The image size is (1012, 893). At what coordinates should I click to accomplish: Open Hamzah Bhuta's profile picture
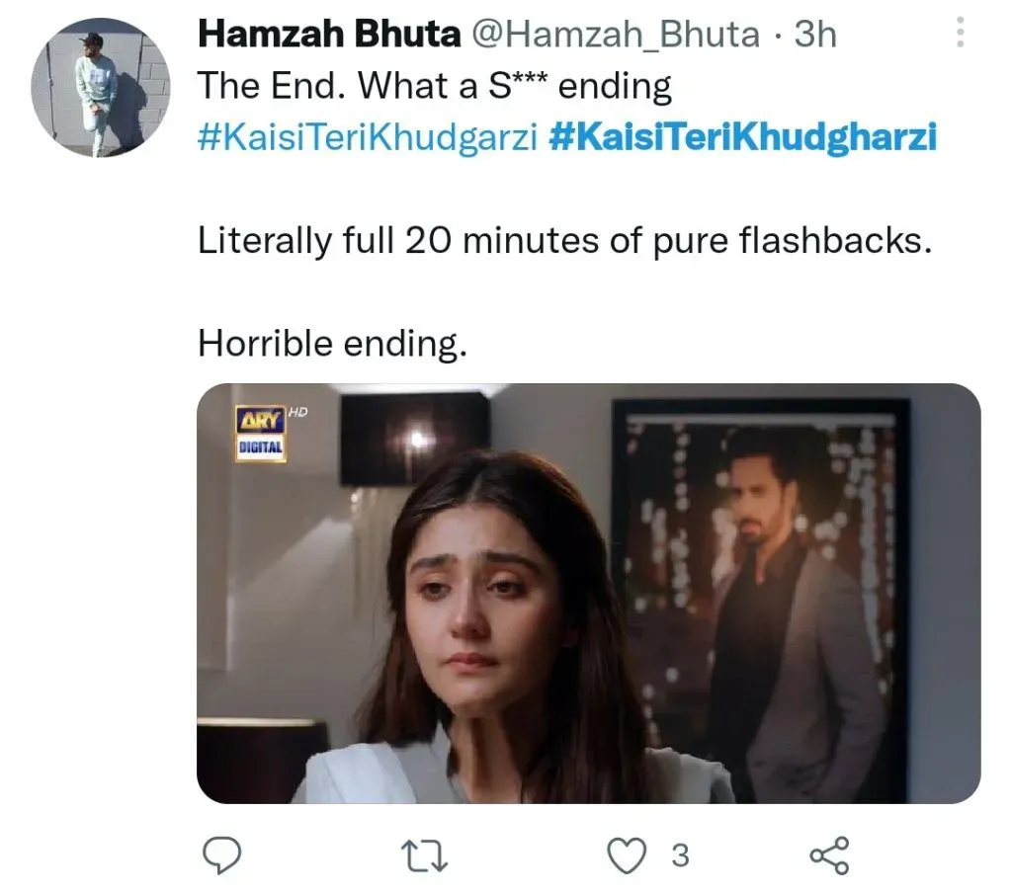pyautogui.click(x=101, y=87)
